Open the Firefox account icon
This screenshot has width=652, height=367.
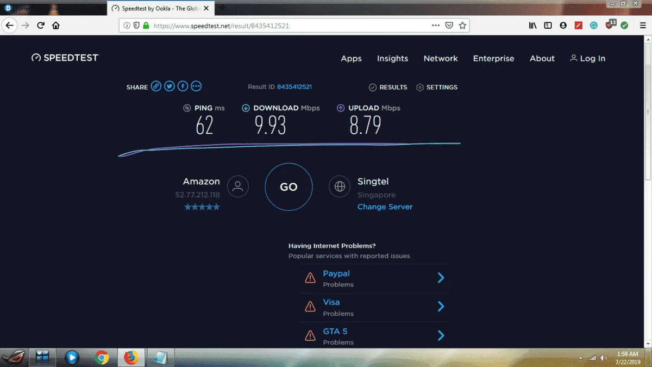coord(563,26)
